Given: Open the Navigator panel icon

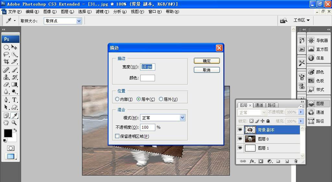Looking at the screenshot, I should pyautogui.click(x=311, y=40).
